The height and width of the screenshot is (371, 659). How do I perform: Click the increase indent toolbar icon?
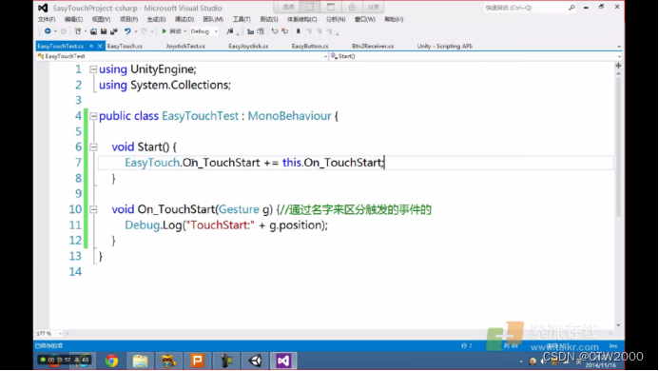tap(284, 31)
